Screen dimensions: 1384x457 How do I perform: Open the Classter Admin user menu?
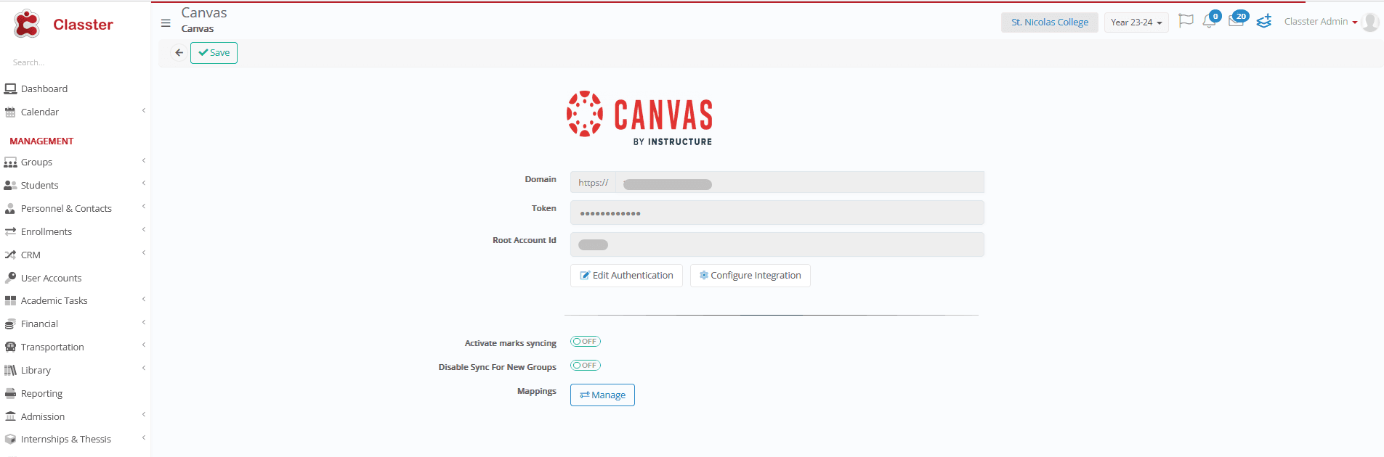[1321, 22]
